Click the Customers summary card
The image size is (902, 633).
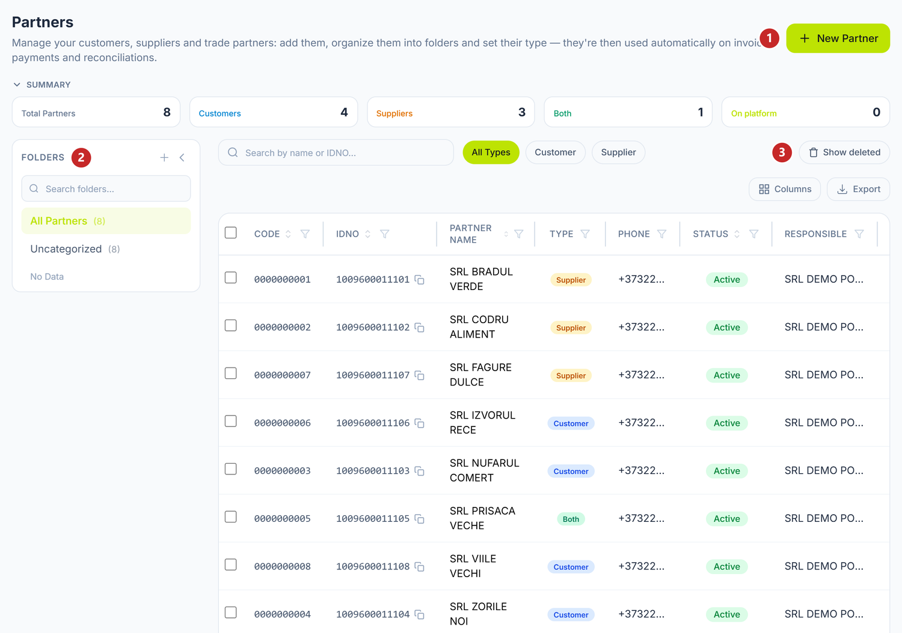tap(274, 112)
